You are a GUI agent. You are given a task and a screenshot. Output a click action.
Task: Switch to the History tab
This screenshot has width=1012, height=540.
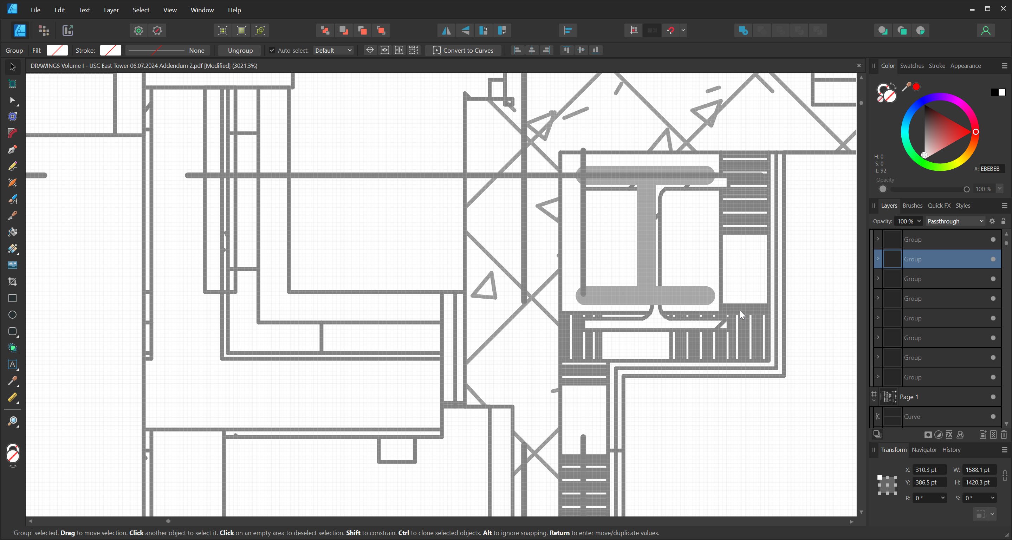[951, 450]
